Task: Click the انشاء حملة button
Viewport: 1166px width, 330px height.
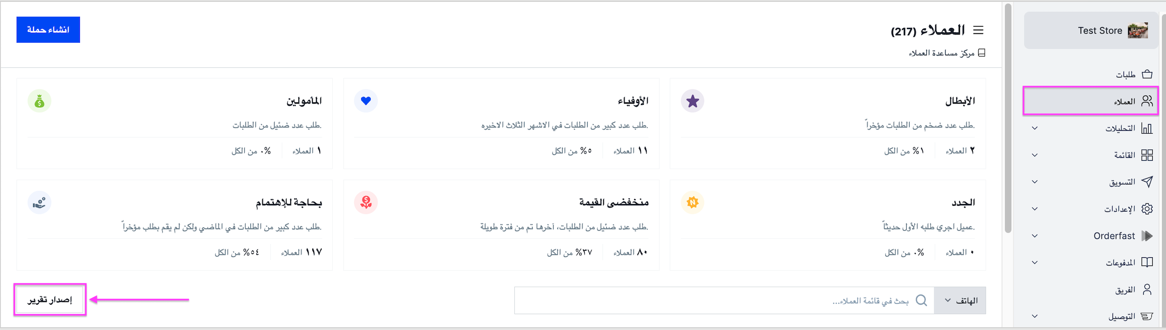Action: pos(48,30)
